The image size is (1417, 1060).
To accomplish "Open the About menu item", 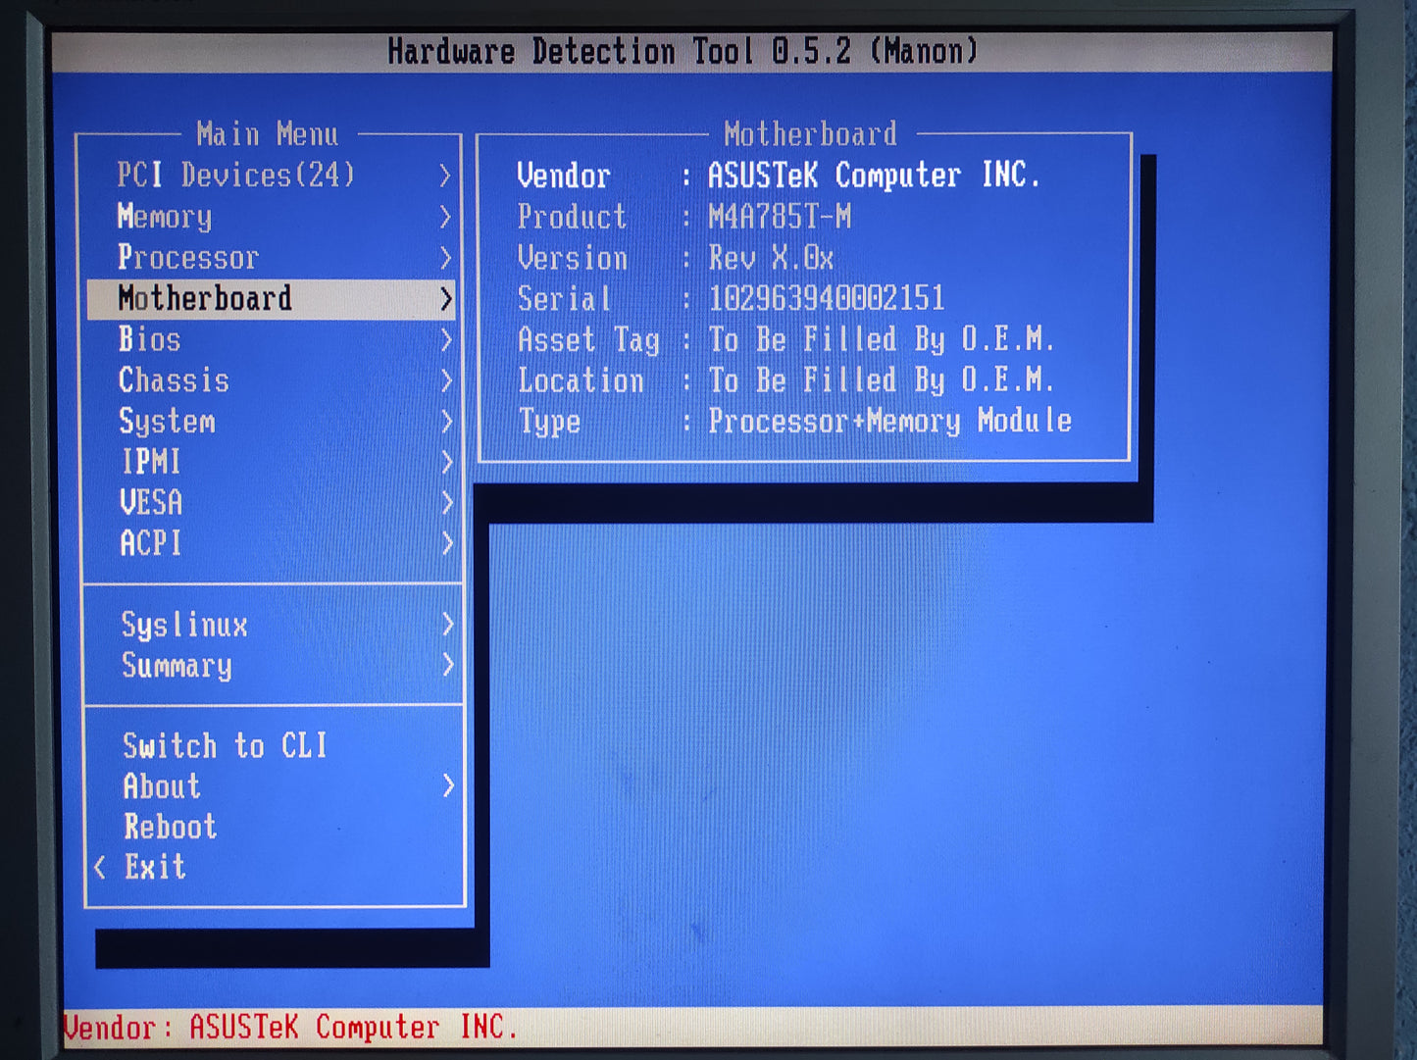I will point(162,786).
